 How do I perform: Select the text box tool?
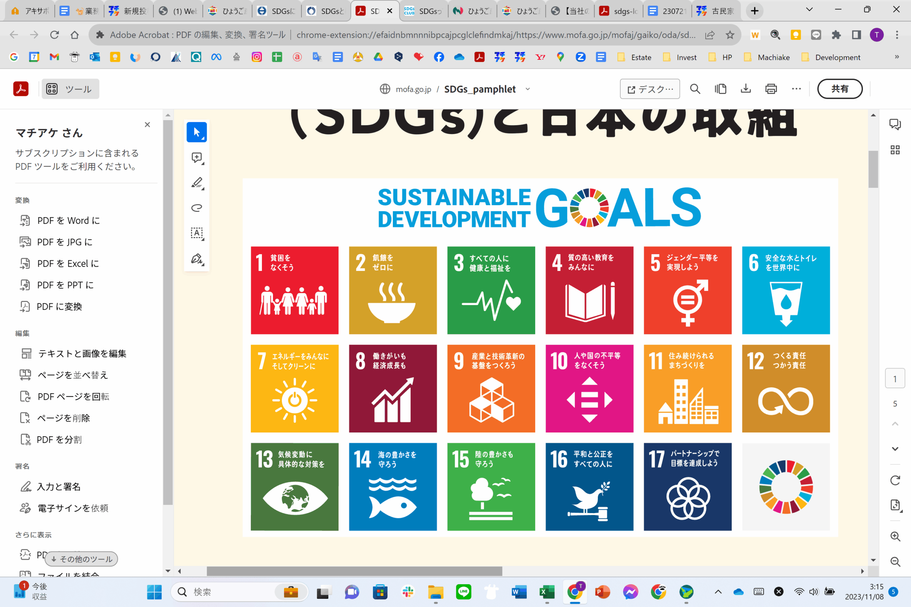[196, 233]
